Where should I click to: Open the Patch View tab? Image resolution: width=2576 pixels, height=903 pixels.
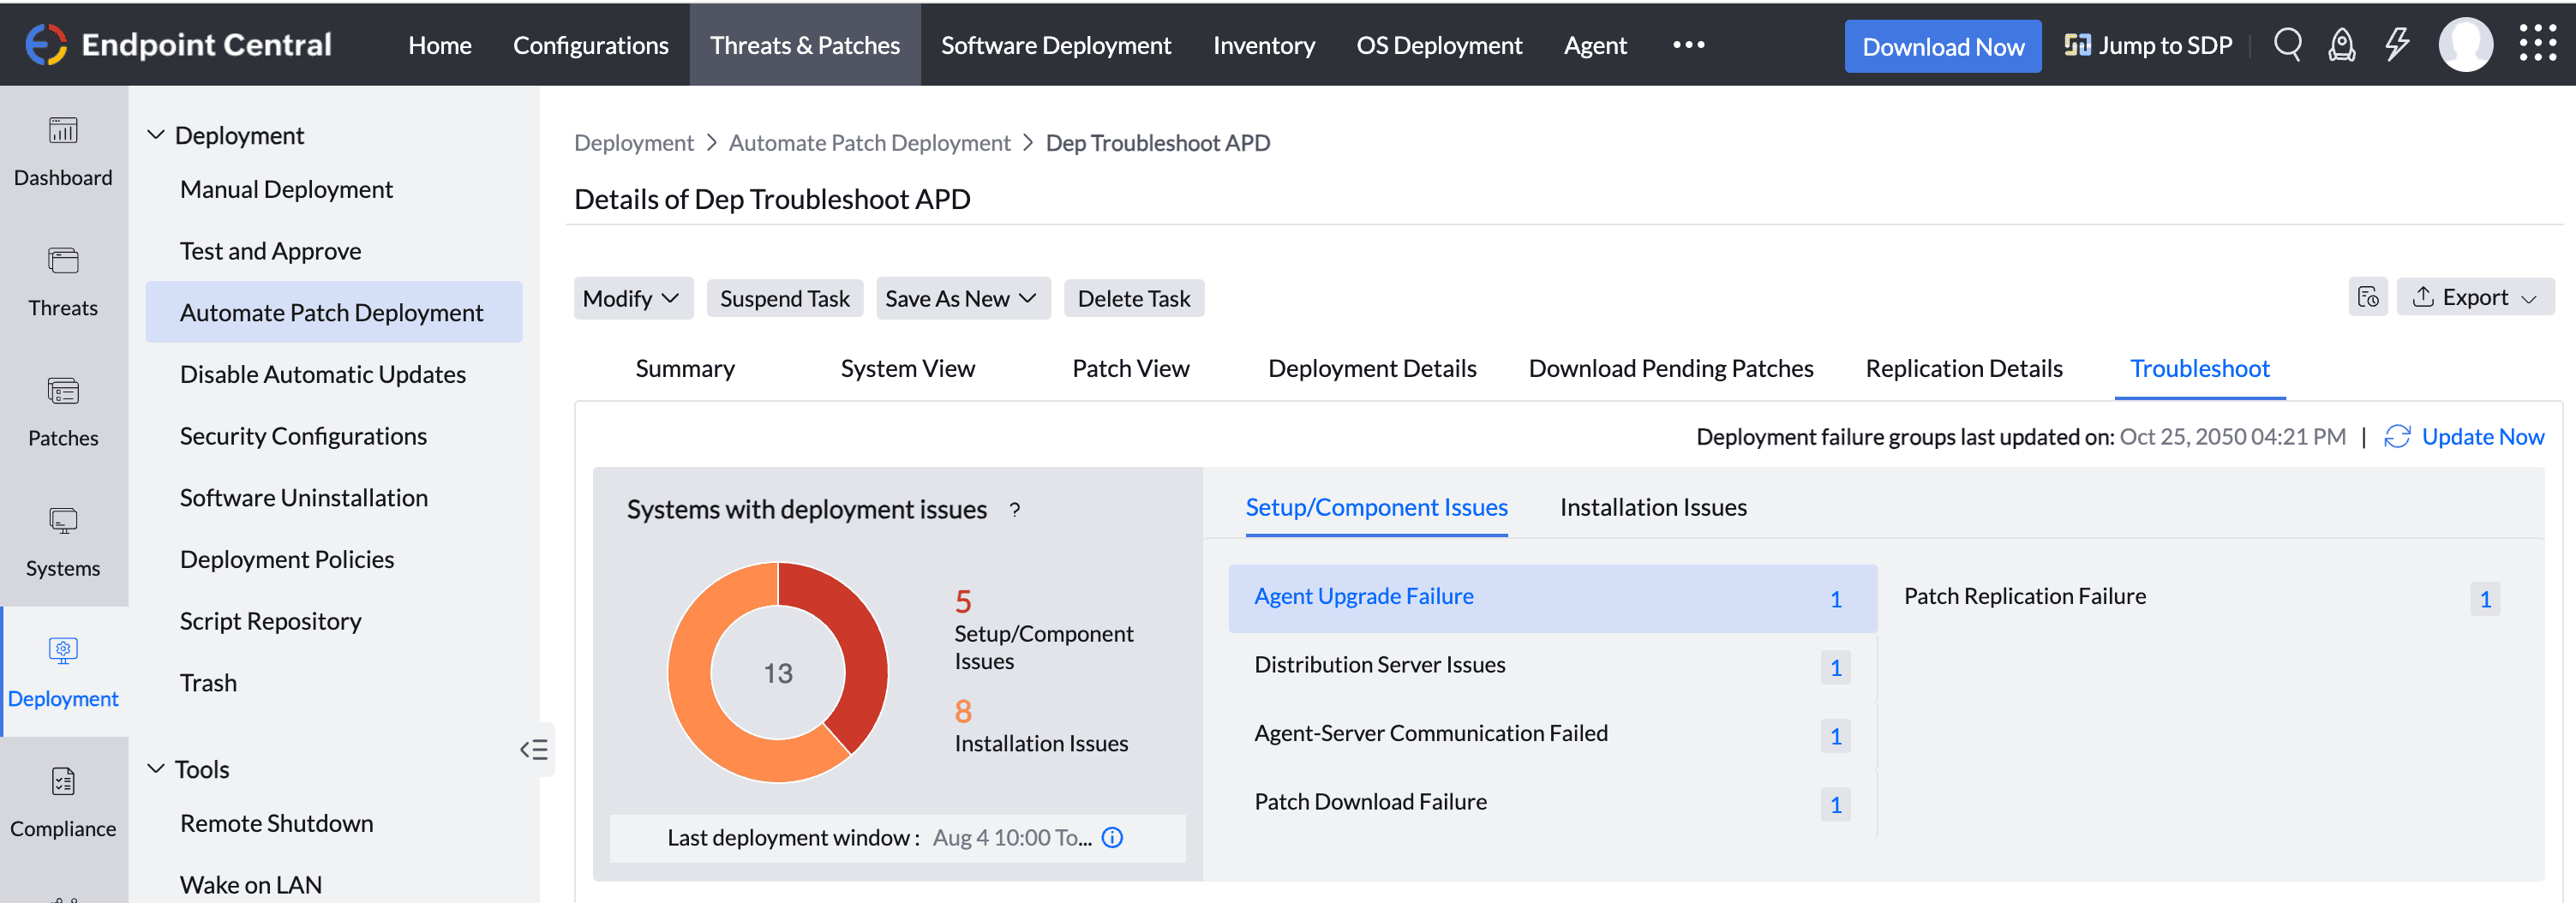1130,368
